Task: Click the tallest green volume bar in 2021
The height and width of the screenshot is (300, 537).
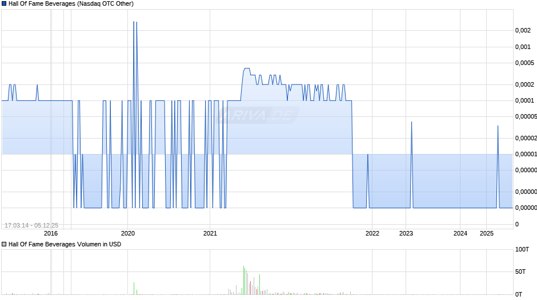Action: click(x=243, y=280)
